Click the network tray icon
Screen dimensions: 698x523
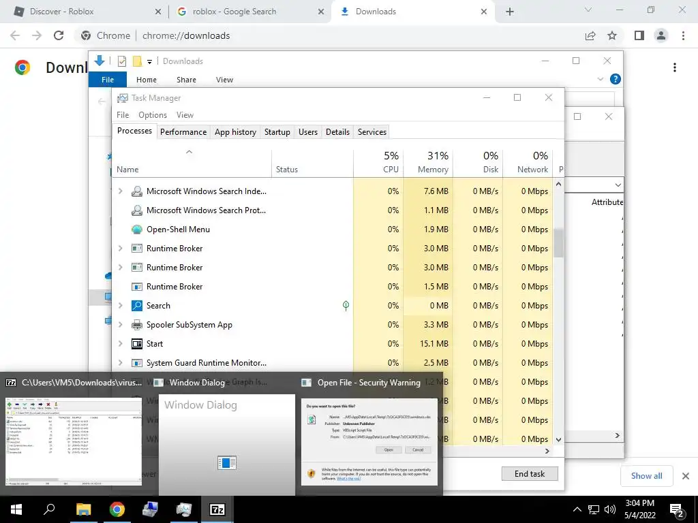click(594, 509)
